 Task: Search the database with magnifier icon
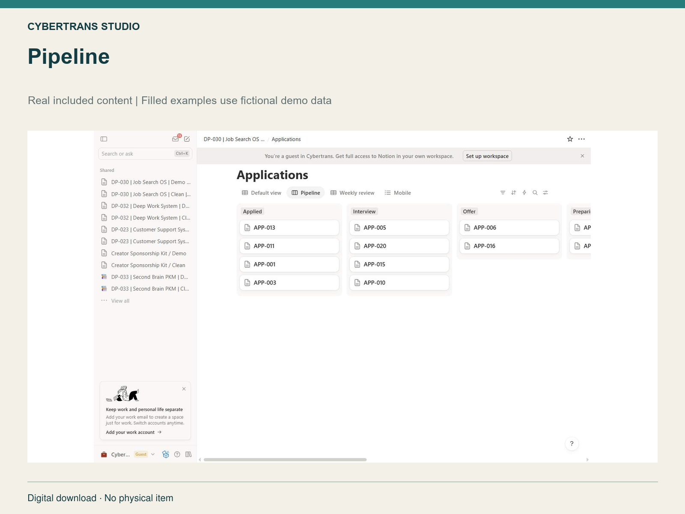click(535, 193)
